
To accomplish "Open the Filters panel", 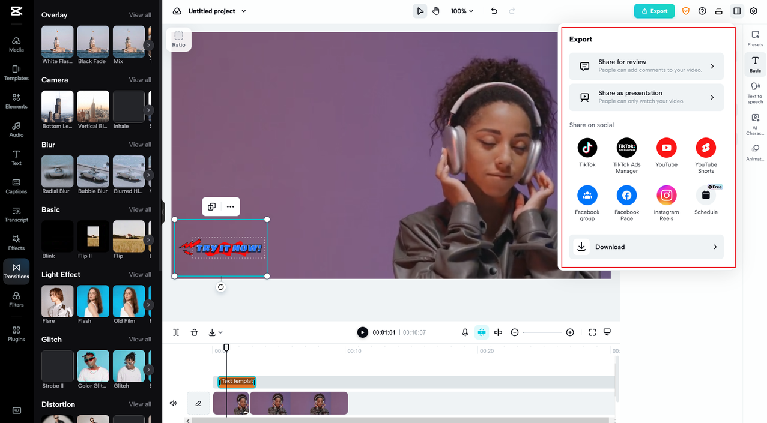I will 16,299.
